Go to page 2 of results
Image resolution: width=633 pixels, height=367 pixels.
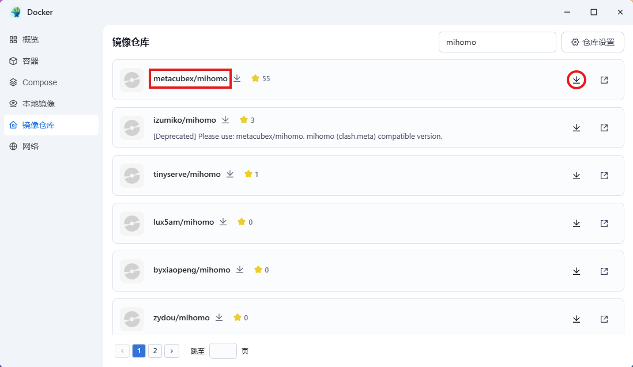point(155,351)
